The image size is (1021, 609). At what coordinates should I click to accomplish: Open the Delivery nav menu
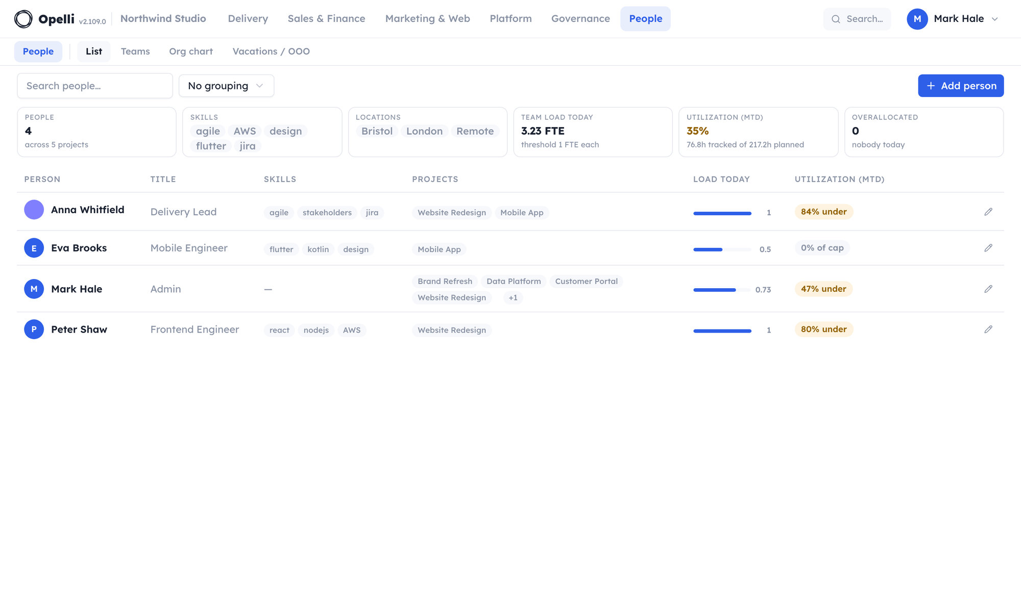click(x=248, y=19)
